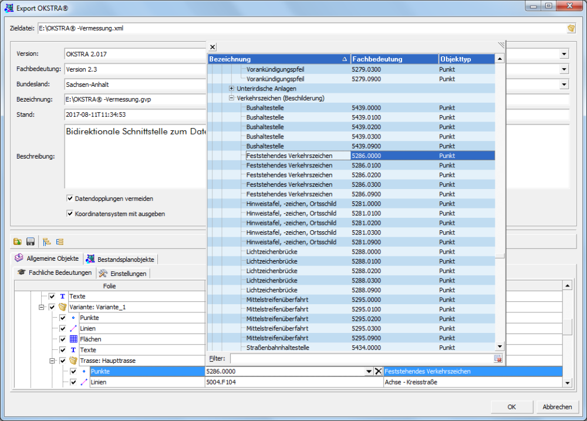Screen dimensions: 587x421
Task: Click the popup list scroll-down arrow
Action: [500, 346]
